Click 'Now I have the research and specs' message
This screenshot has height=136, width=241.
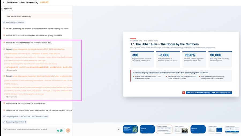click(39, 110)
